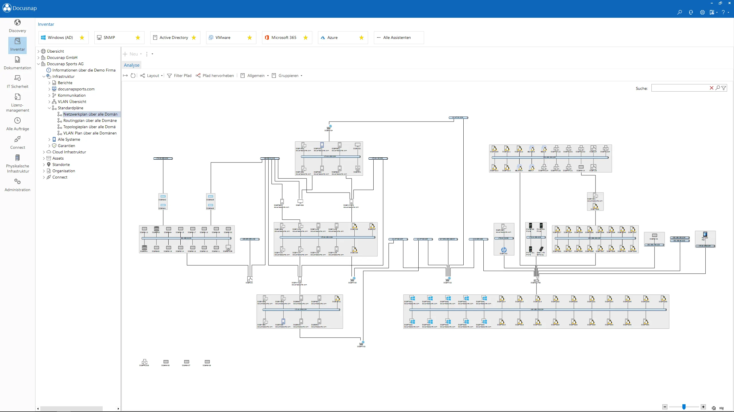This screenshot has width=734, height=412.
Task: Open Alle Aufträge in the sidebar
Action: click(x=17, y=124)
